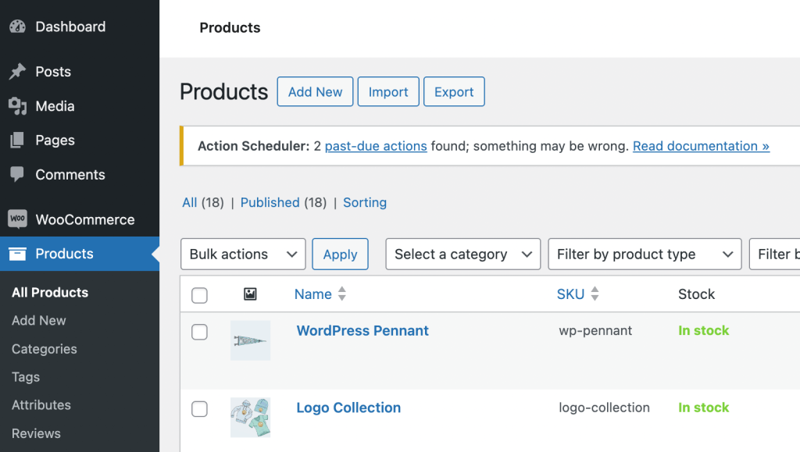This screenshot has height=452, width=800.
Task: Click the Export button
Action: tap(454, 91)
